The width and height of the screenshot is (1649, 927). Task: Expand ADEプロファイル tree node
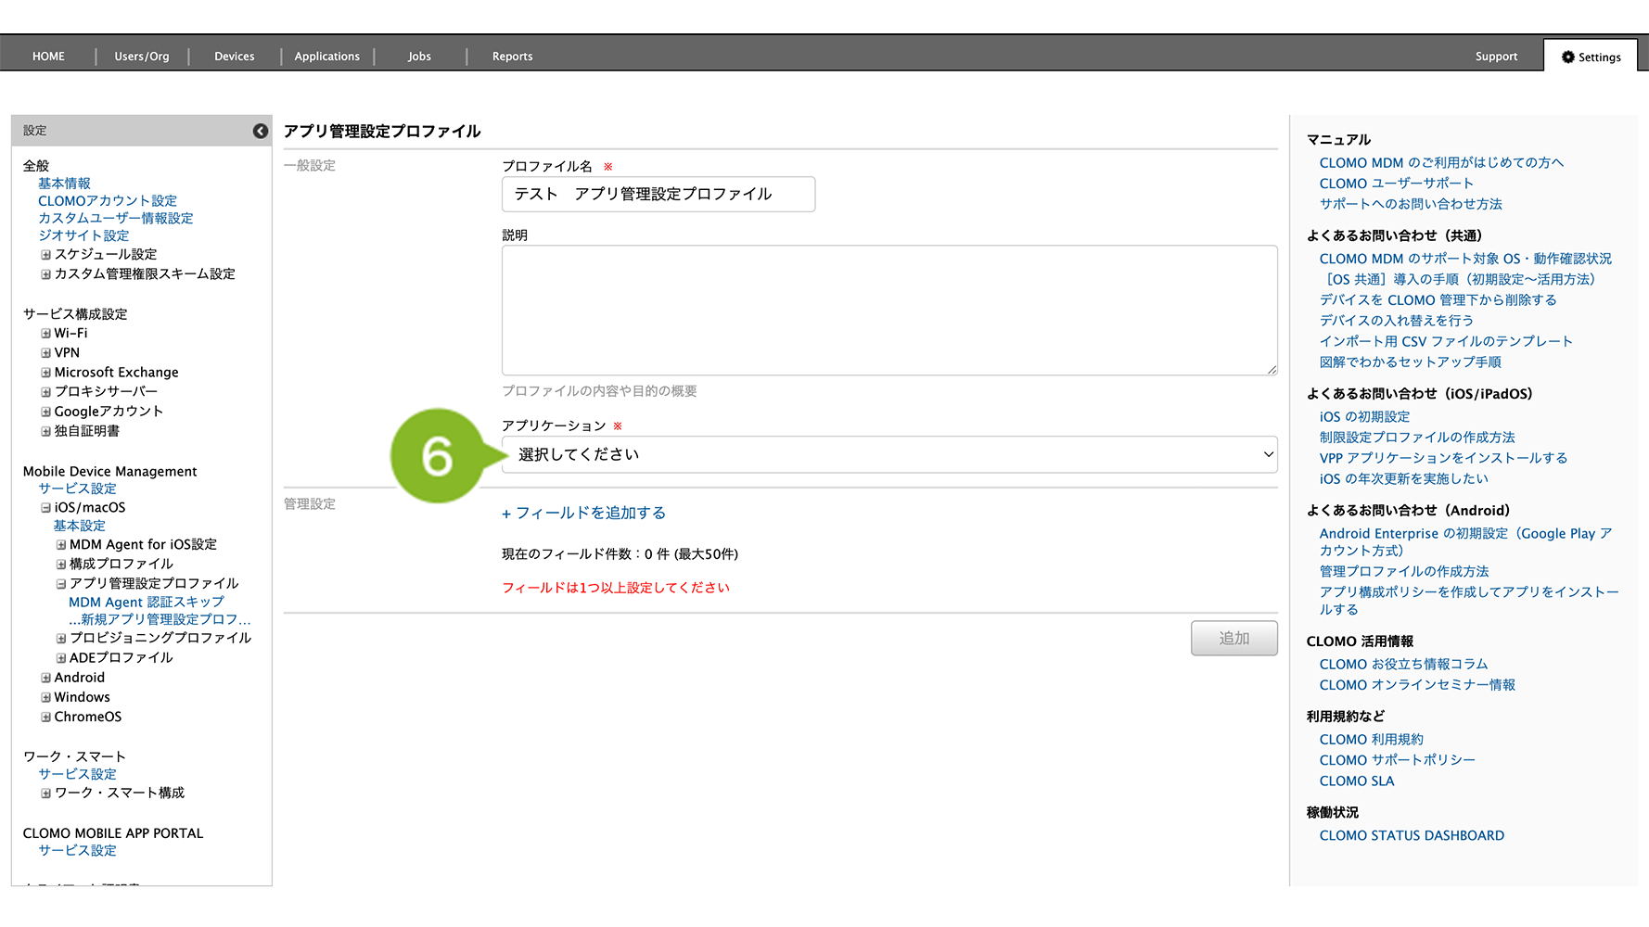click(x=61, y=658)
